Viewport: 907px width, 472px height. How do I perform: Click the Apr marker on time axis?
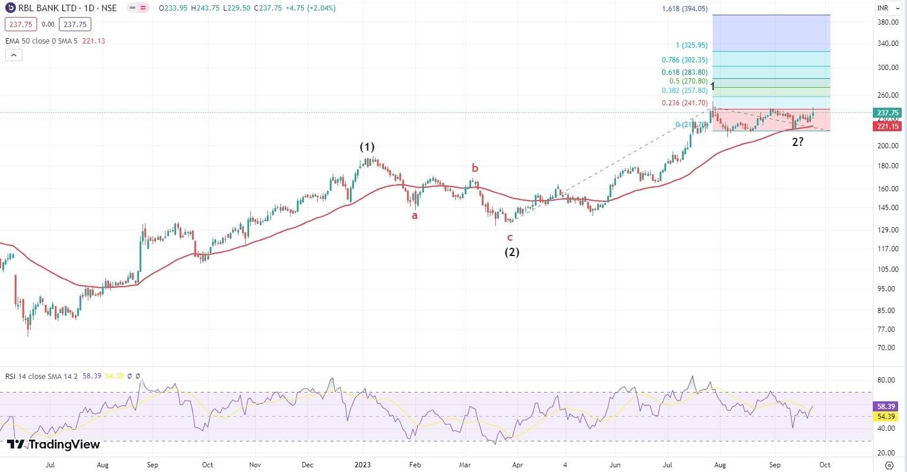(517, 464)
